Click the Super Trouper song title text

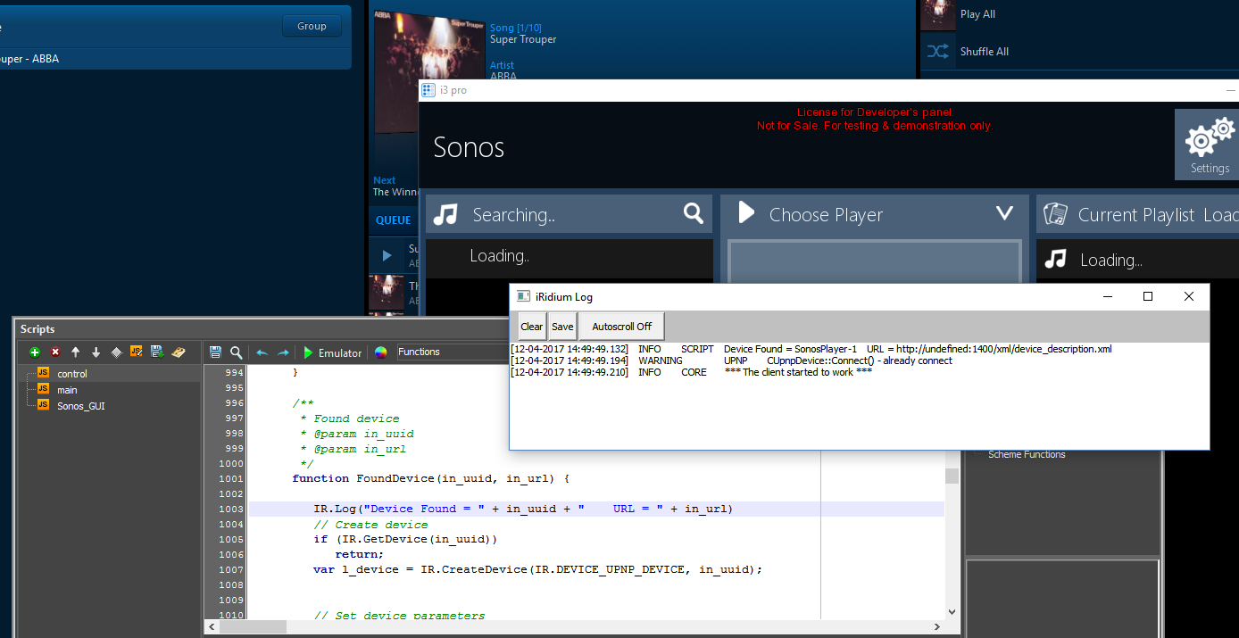pos(523,39)
